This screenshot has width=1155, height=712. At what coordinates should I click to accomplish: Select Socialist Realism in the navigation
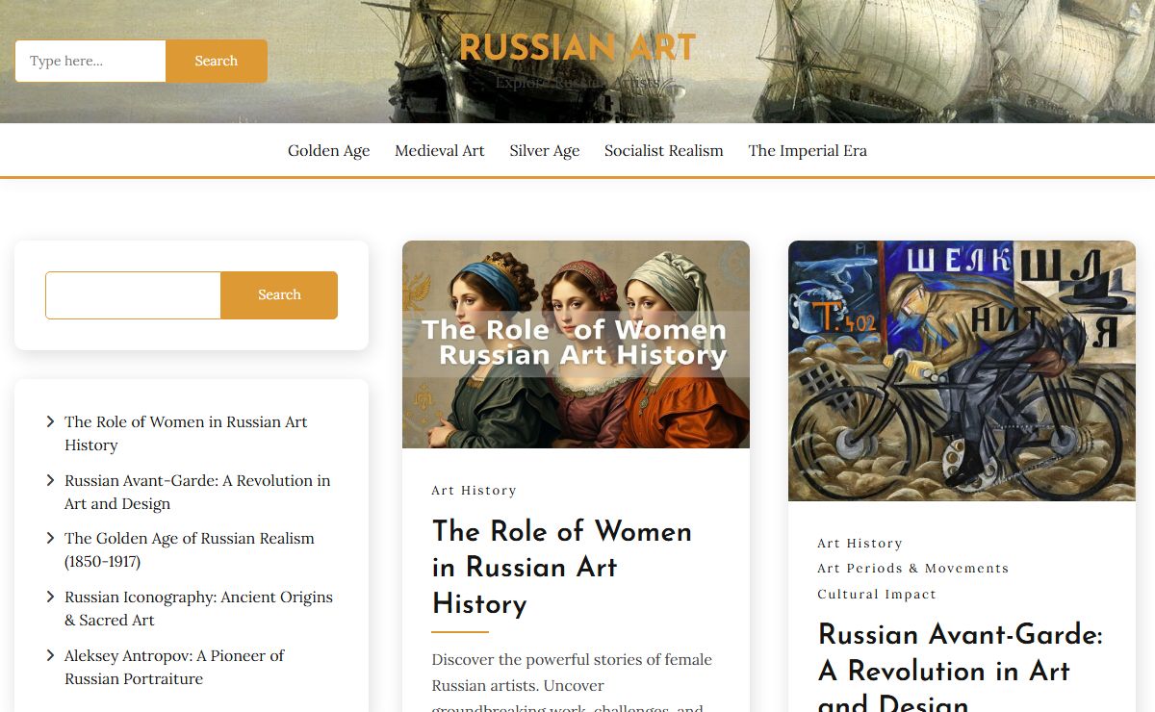664,150
